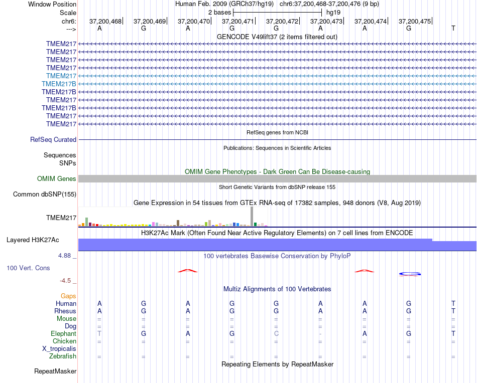This screenshot has width=477, height=383.
Task: Select the Scale track label
Action: click(68, 13)
